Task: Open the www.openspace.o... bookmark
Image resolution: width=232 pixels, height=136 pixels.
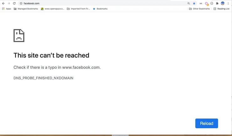Action: coord(53,9)
